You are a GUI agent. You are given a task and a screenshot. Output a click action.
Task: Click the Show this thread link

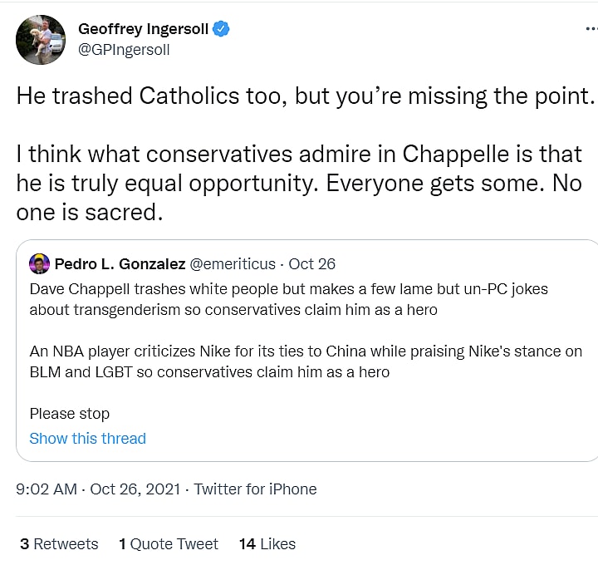pos(87,439)
